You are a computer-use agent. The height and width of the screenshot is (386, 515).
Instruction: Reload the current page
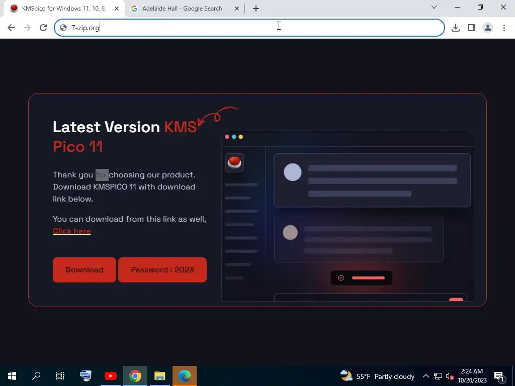point(43,28)
